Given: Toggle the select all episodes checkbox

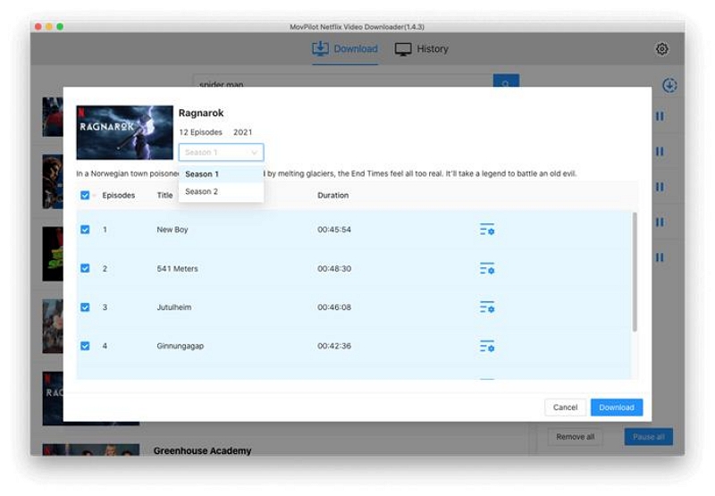Looking at the screenshot, I should (85, 195).
